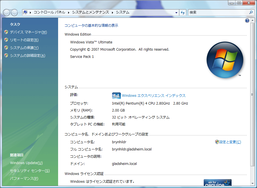Open help with the blue question mark icon
Screen dimensions: 257x188
247,21
